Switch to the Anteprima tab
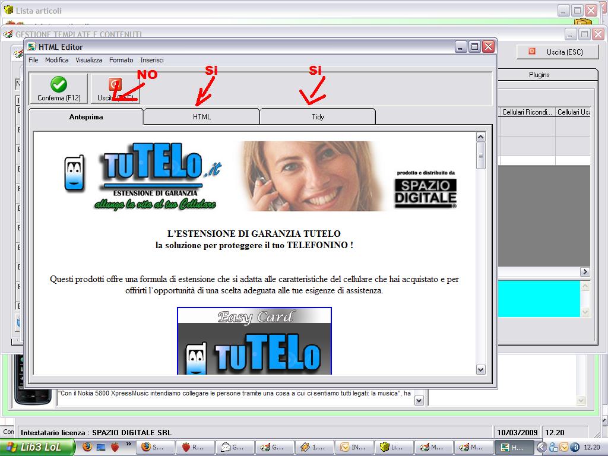 pos(86,117)
